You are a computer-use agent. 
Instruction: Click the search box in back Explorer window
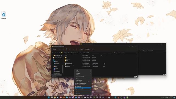coord(155,51)
